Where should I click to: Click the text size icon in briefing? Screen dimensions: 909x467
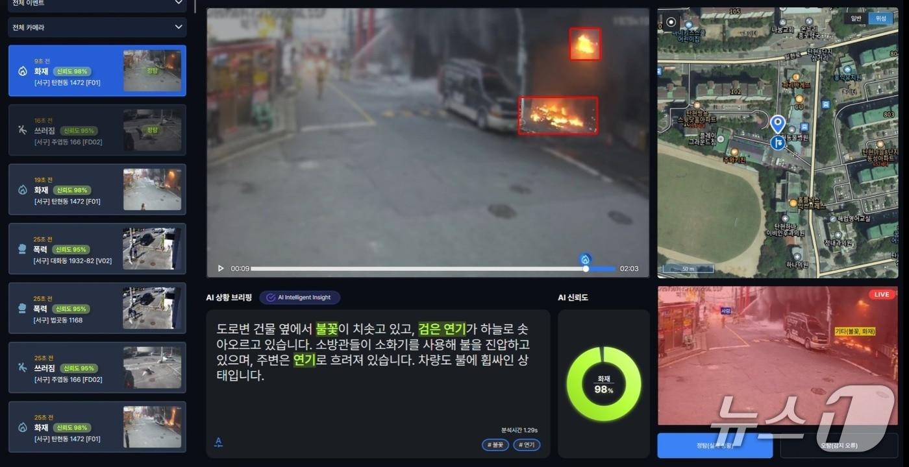pos(218,442)
